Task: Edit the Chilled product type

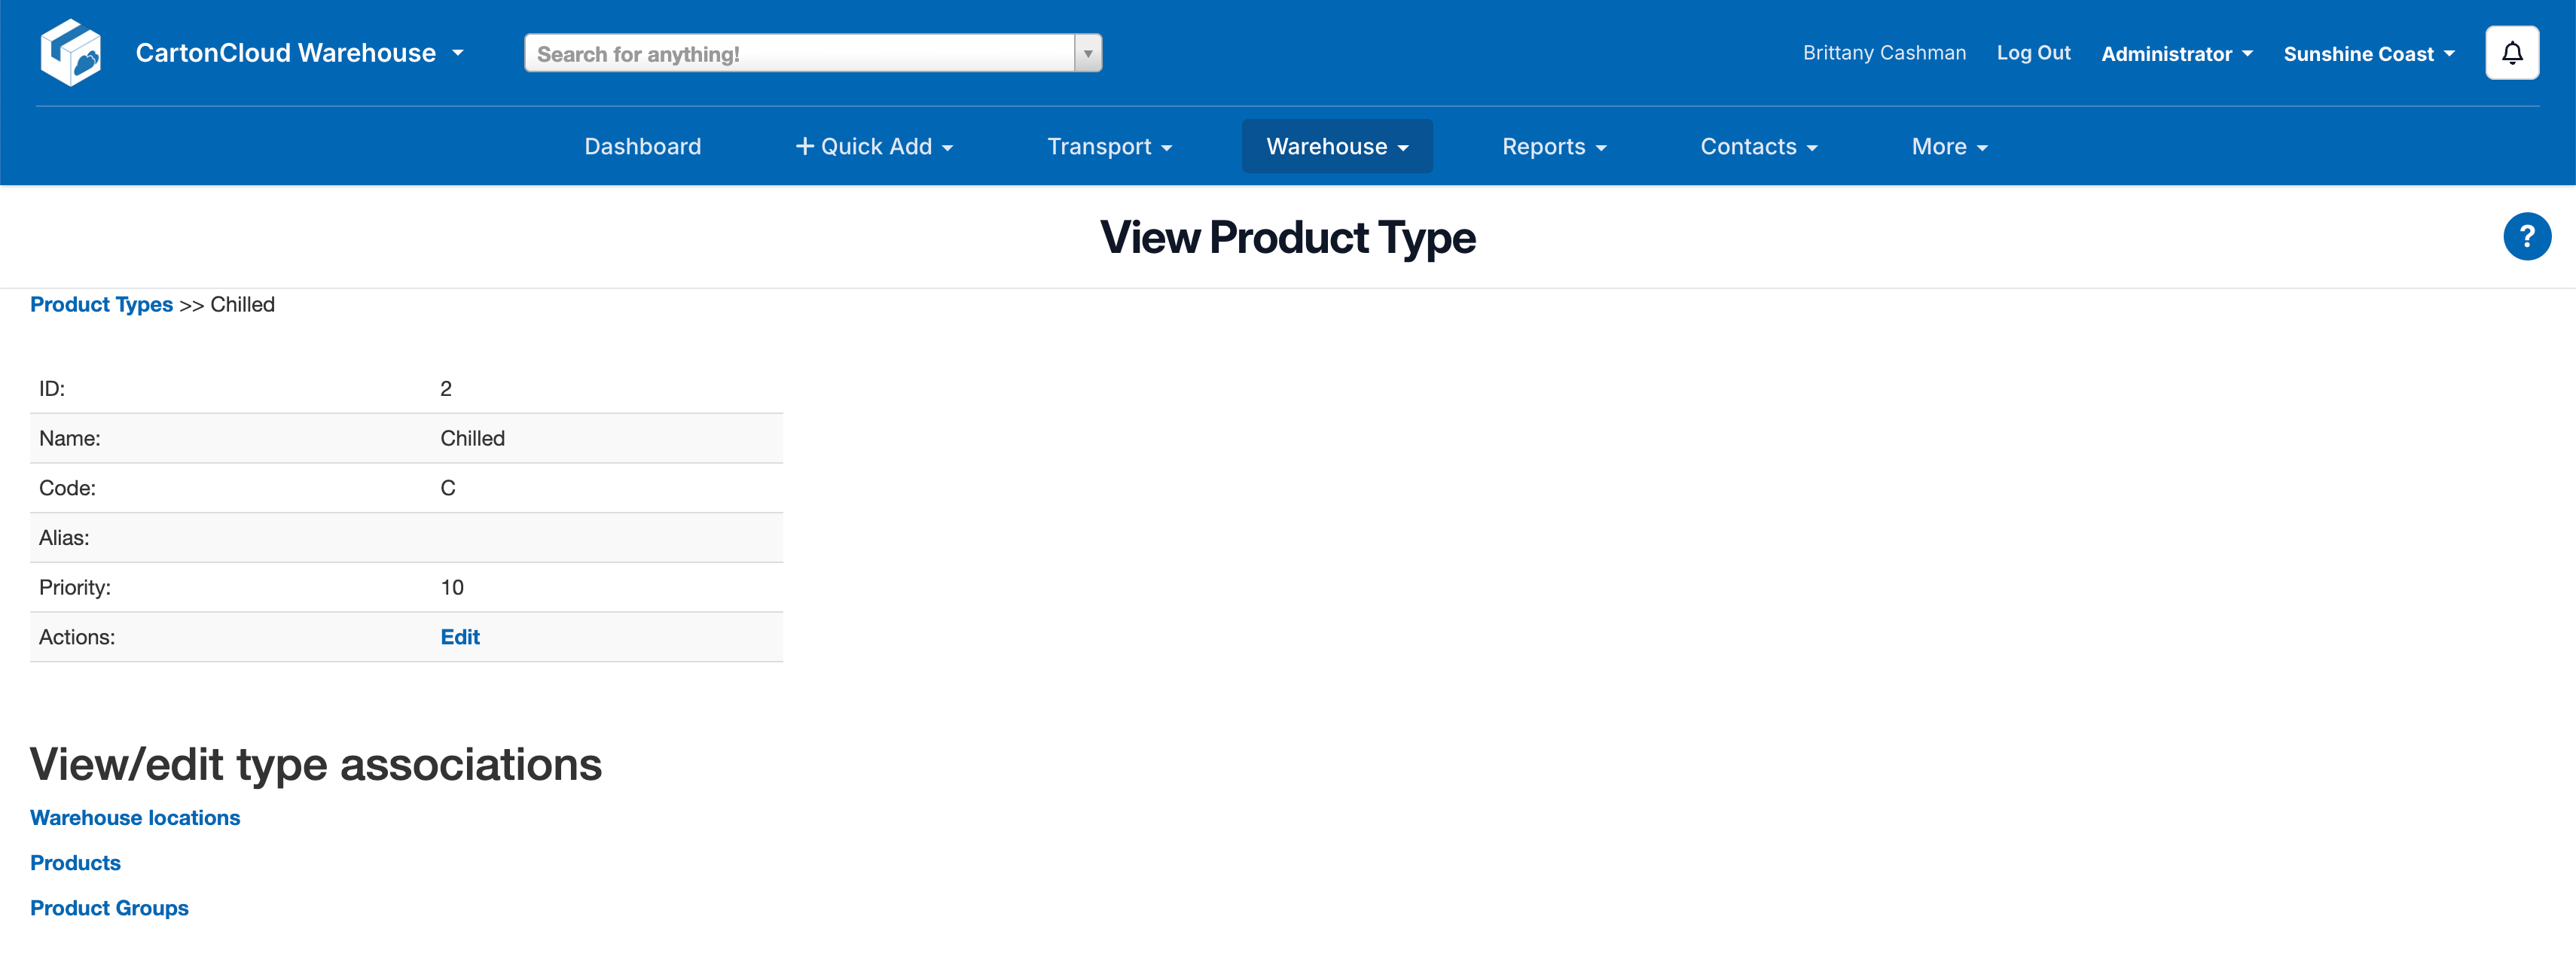Action: (x=460, y=638)
